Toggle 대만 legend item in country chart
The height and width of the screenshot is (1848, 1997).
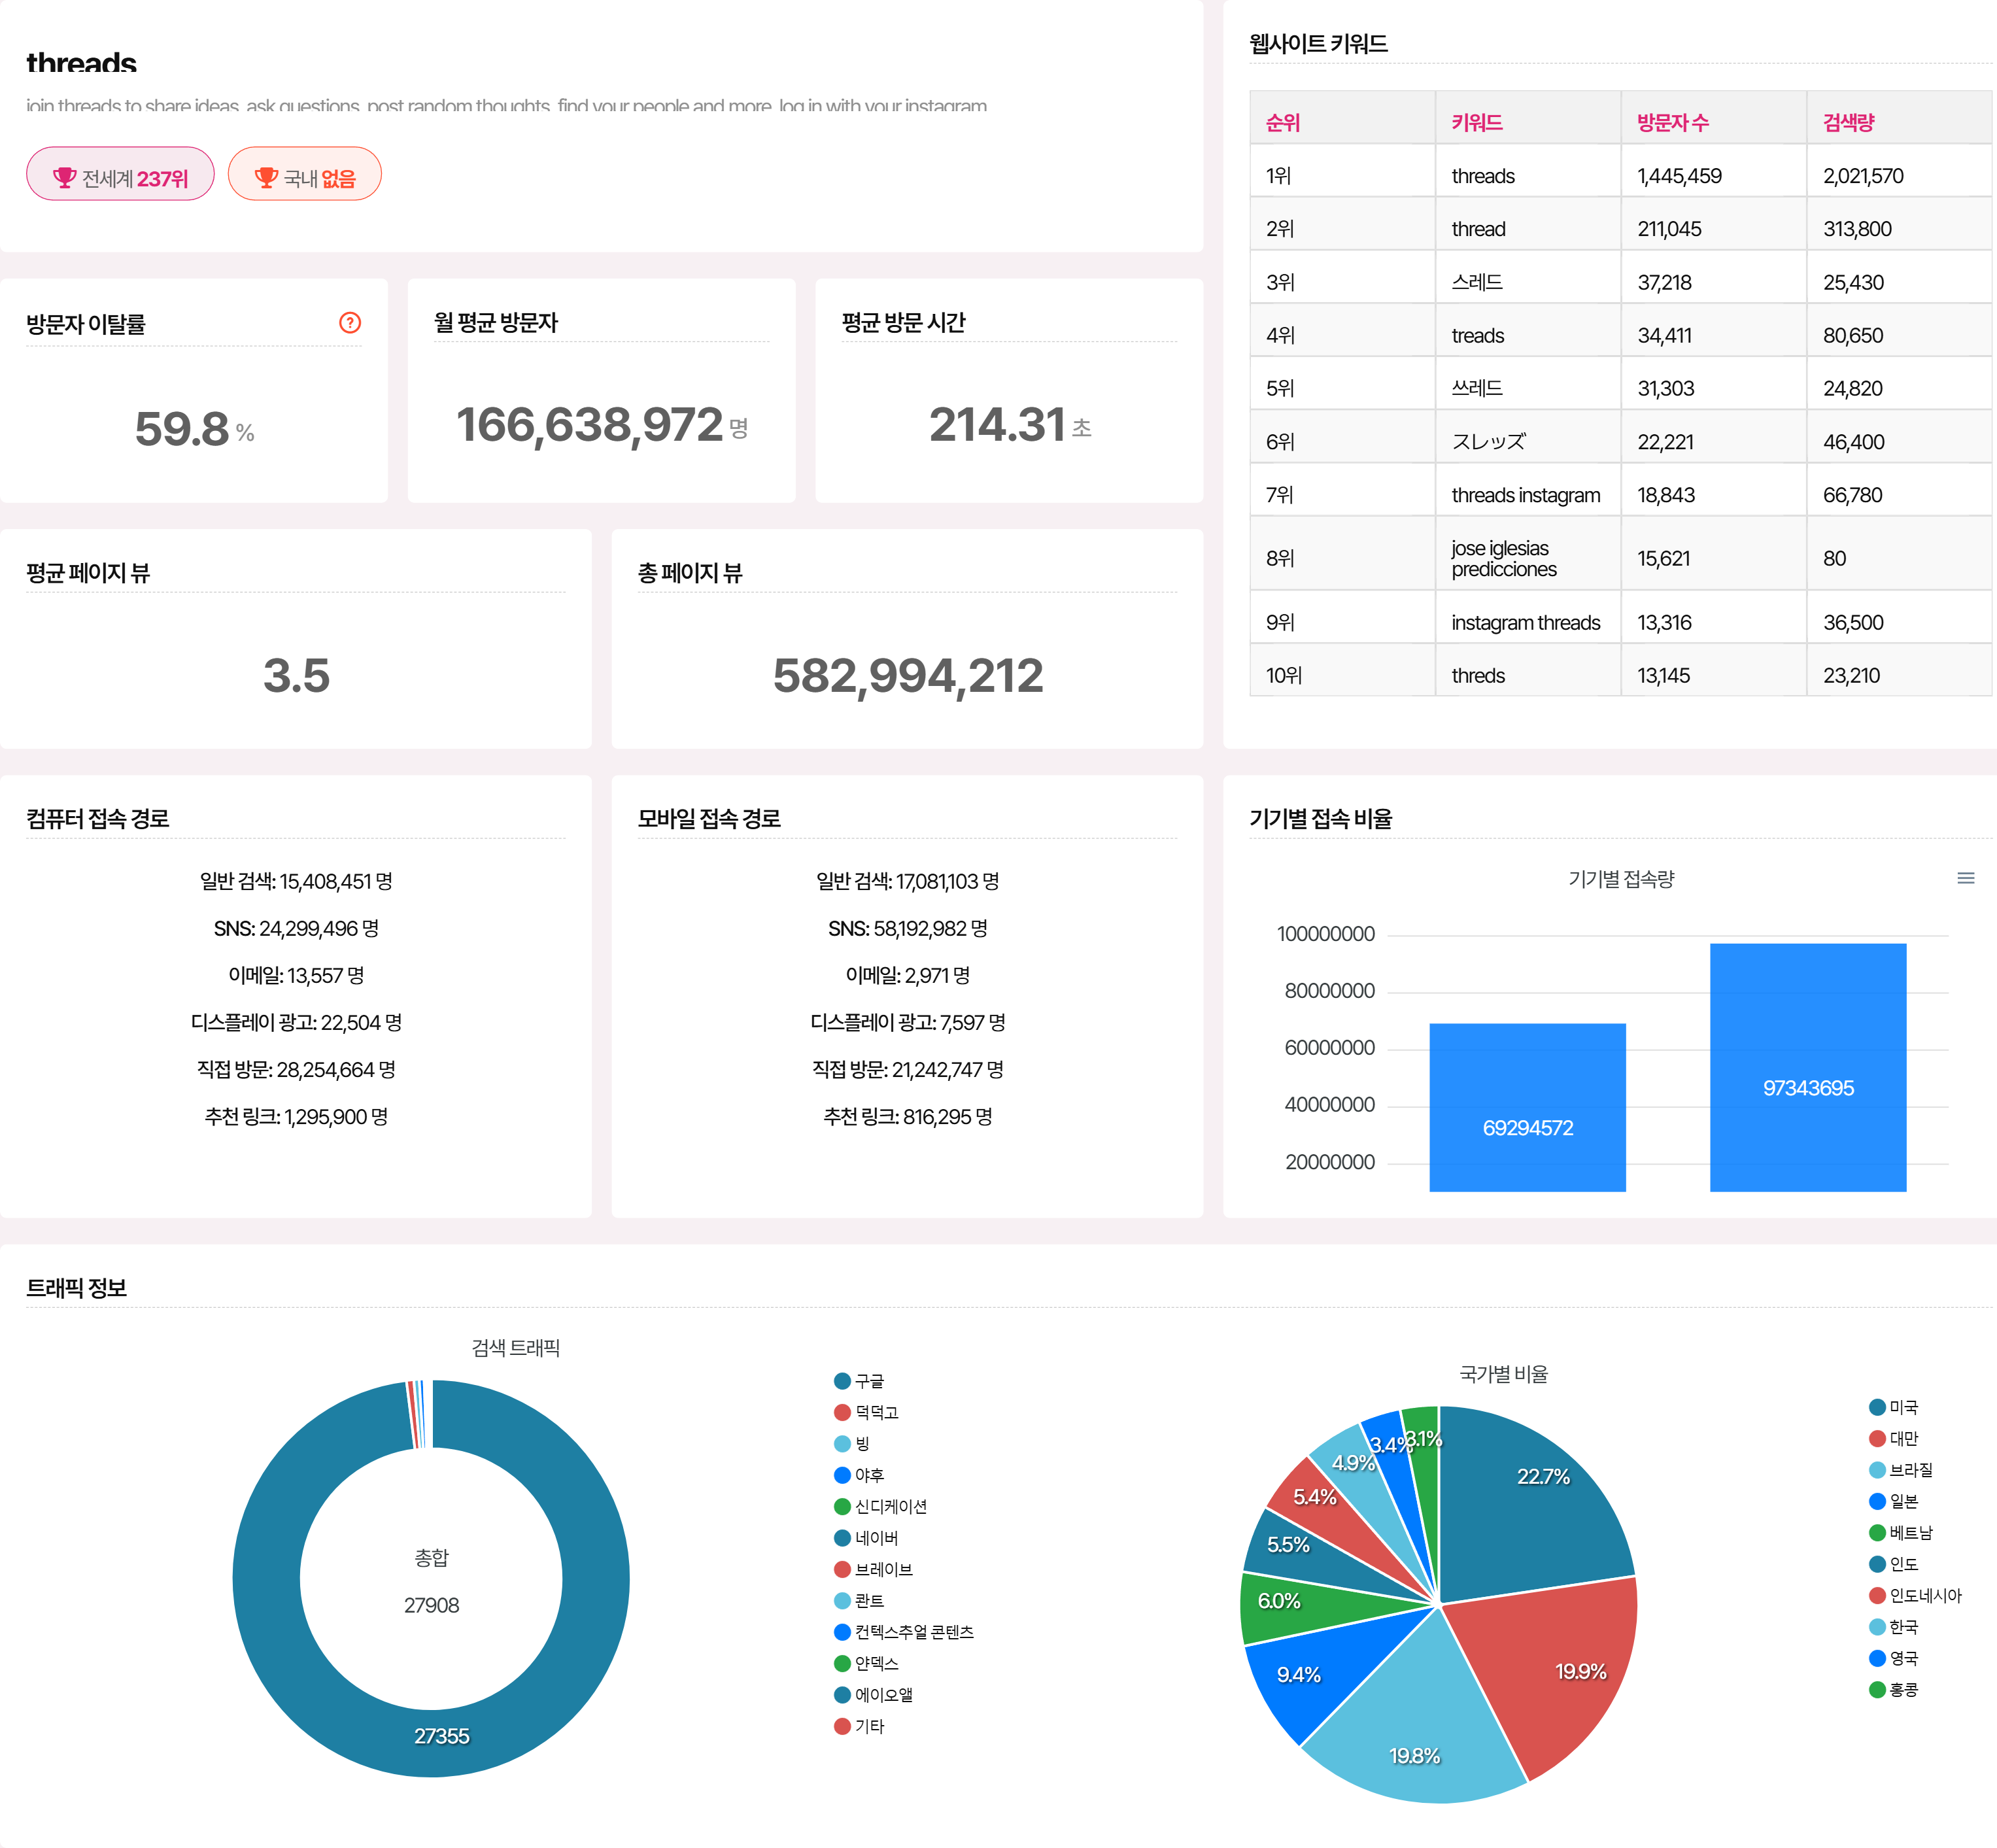[x=1894, y=1438]
